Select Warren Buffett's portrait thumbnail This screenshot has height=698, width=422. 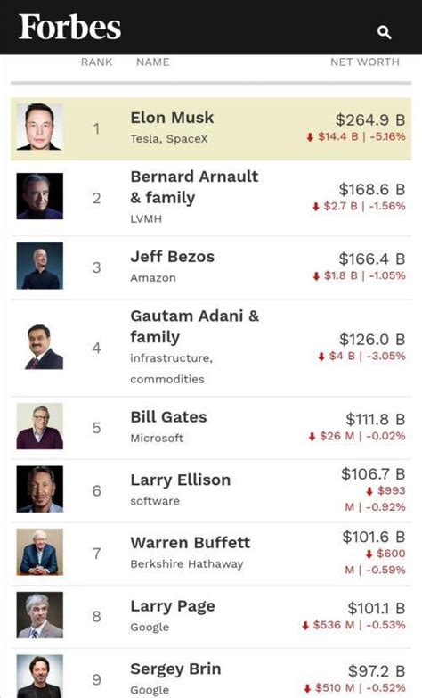point(39,552)
